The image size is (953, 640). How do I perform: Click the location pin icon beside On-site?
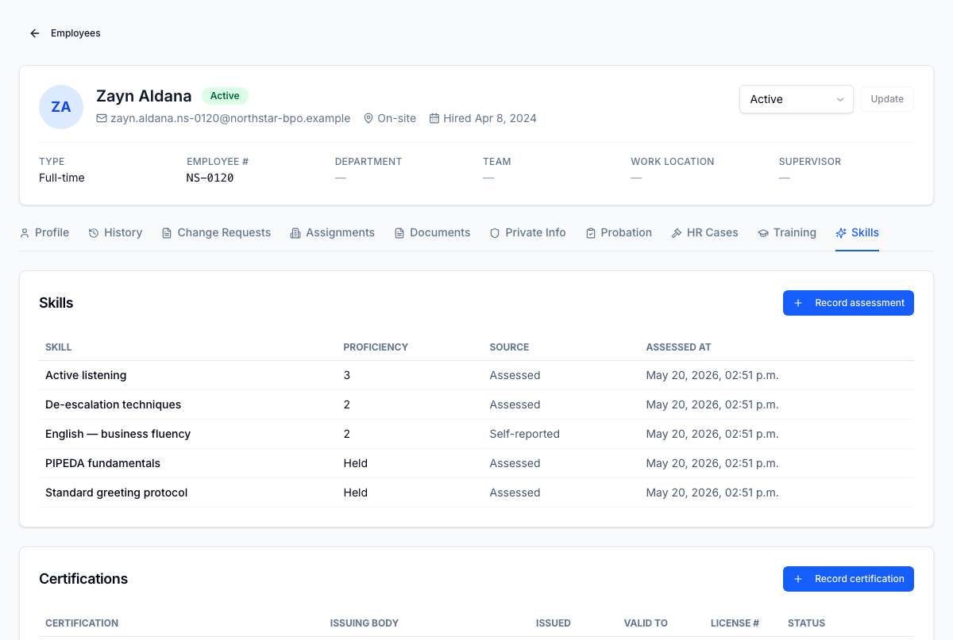[x=368, y=118]
